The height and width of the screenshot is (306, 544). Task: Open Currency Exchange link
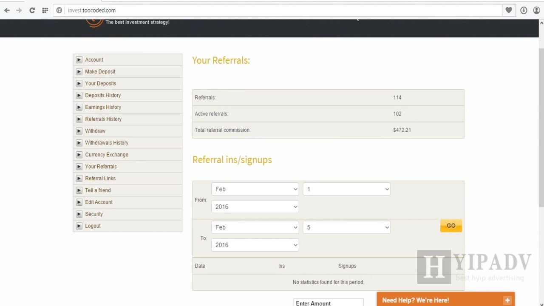pos(107,155)
